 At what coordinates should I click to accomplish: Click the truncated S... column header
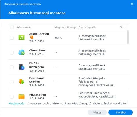(122, 27)
